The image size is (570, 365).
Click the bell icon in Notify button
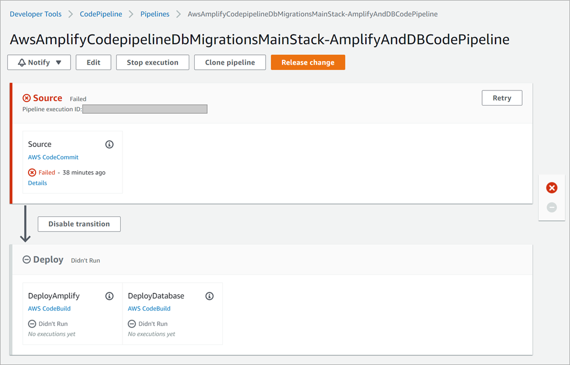click(x=22, y=62)
